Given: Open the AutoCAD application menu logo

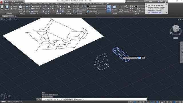Looking at the screenshot, I should click(x=1, y=2).
